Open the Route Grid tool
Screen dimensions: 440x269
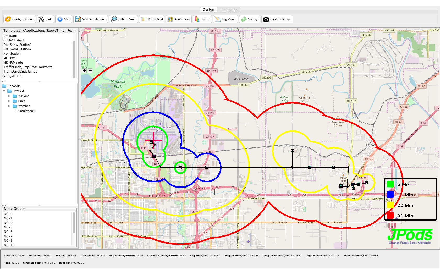point(144,19)
